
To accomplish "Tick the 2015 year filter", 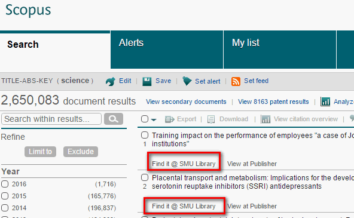I will pos(5,196).
